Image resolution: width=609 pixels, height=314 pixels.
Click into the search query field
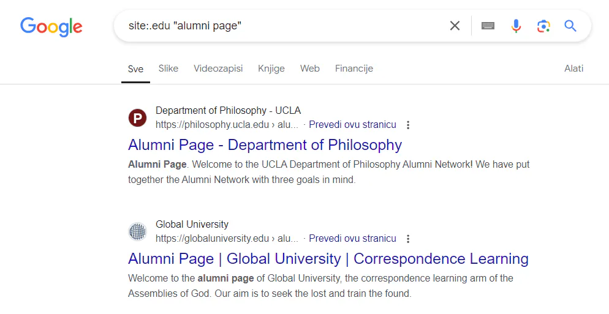[x=286, y=26]
